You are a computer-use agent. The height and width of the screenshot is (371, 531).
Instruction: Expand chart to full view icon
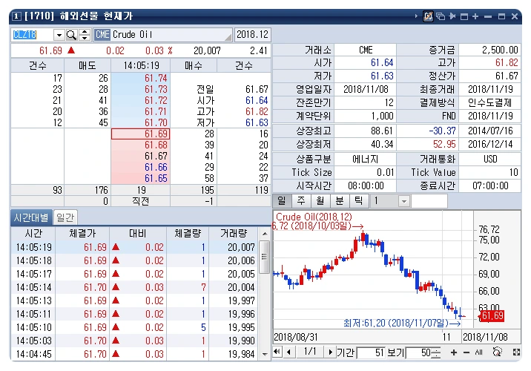pos(516,352)
